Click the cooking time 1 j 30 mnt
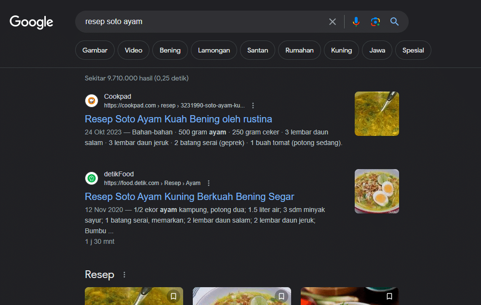The width and height of the screenshot is (481, 305). pyautogui.click(x=100, y=241)
